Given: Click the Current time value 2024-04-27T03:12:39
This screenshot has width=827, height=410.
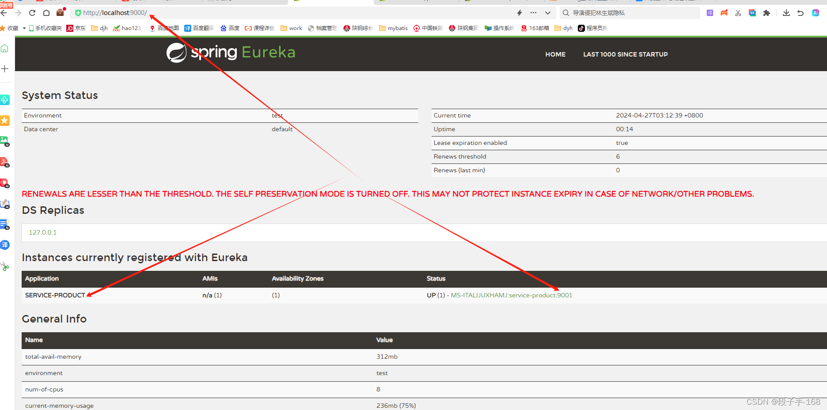Looking at the screenshot, I should [x=660, y=115].
